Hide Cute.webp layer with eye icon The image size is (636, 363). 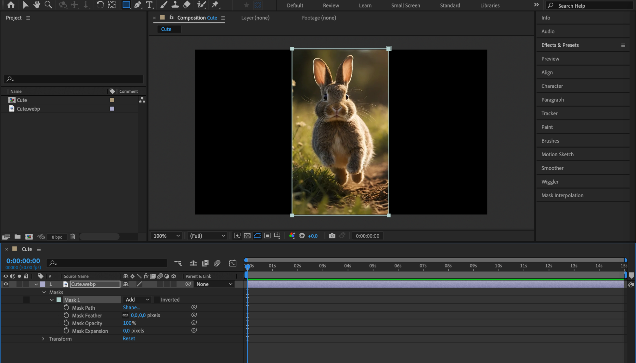pyautogui.click(x=6, y=284)
